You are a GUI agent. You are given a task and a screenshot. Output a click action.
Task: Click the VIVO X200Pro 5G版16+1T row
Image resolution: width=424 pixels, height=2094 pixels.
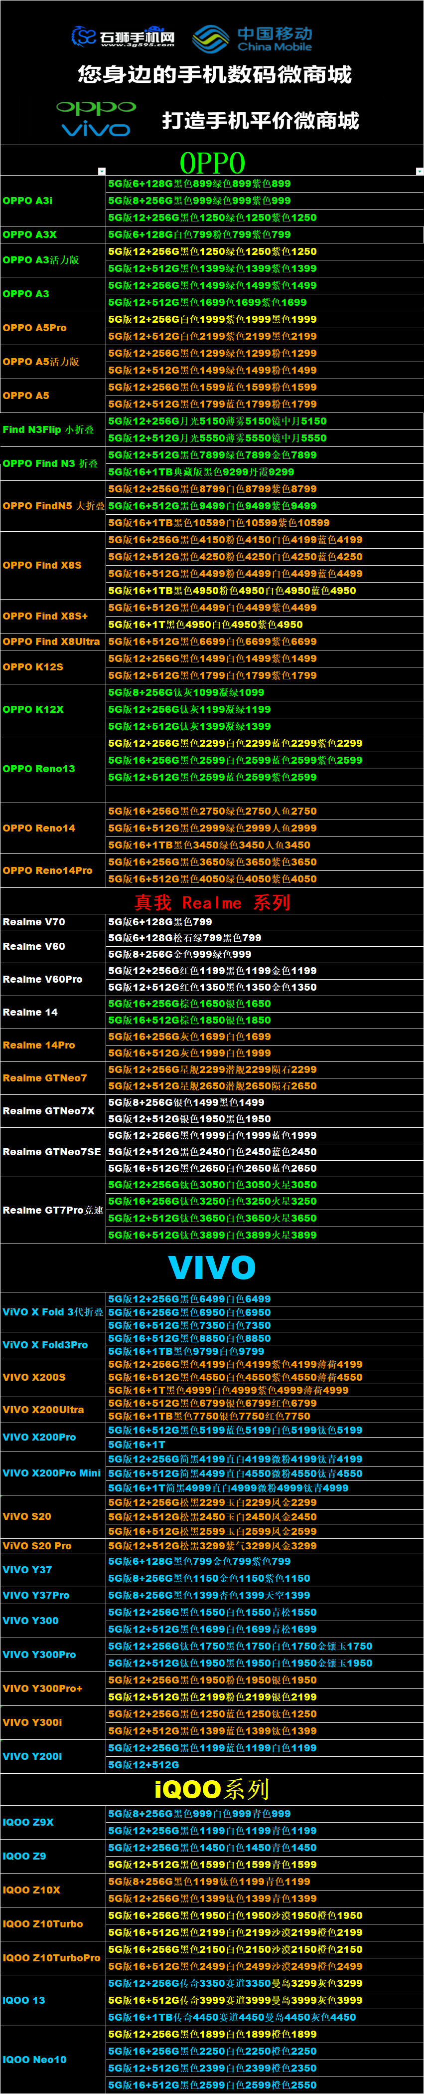(265, 1445)
